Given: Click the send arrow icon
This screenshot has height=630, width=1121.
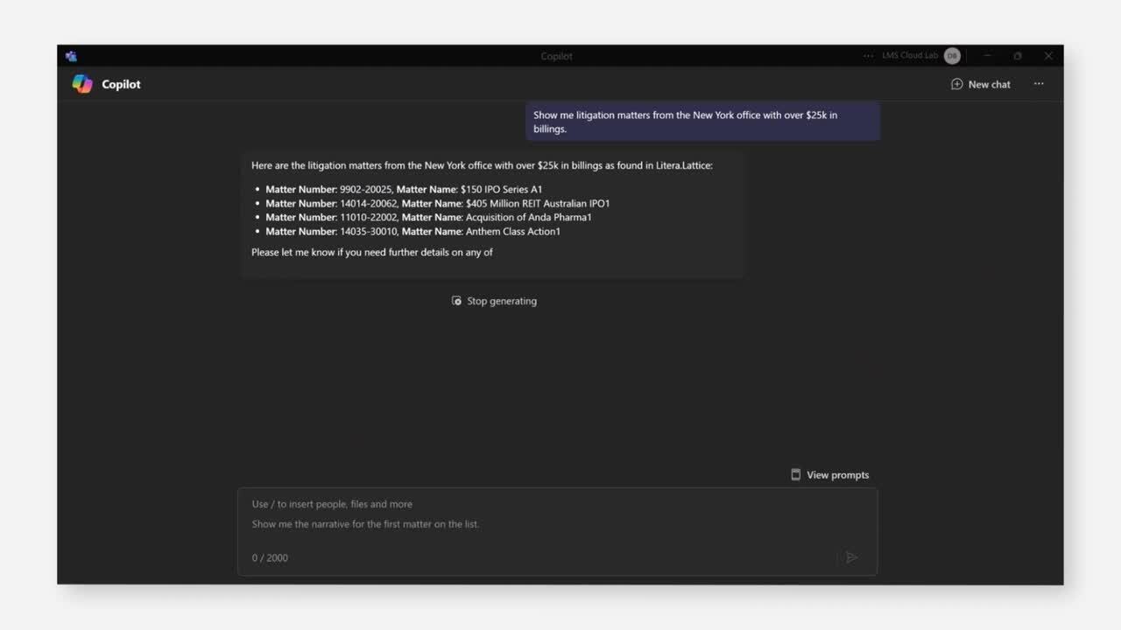Looking at the screenshot, I should pyautogui.click(x=851, y=557).
